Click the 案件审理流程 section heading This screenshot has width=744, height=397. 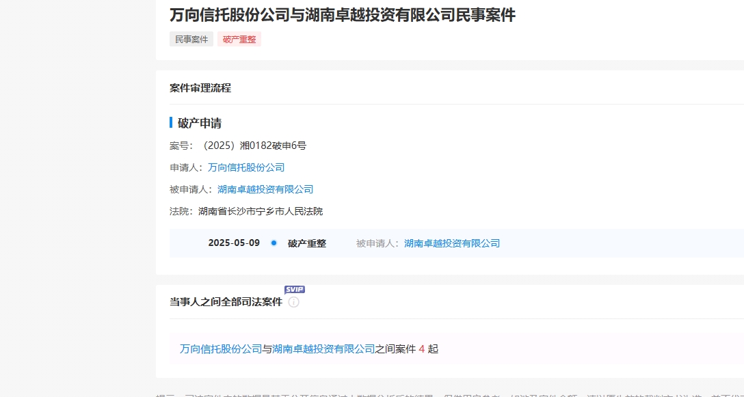tap(200, 88)
